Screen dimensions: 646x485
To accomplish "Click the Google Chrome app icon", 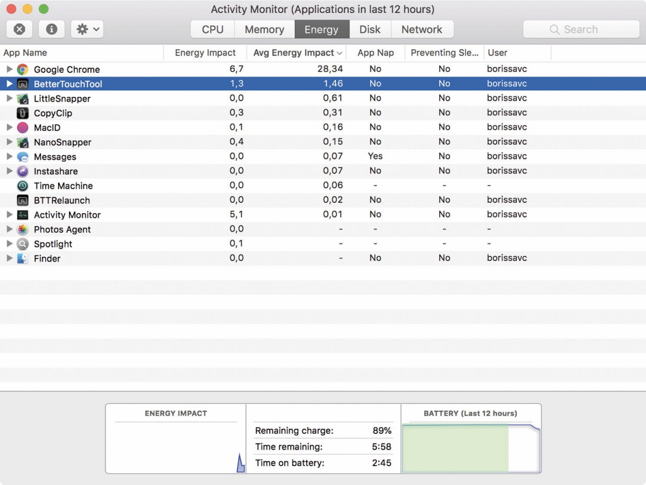I will tap(23, 69).
